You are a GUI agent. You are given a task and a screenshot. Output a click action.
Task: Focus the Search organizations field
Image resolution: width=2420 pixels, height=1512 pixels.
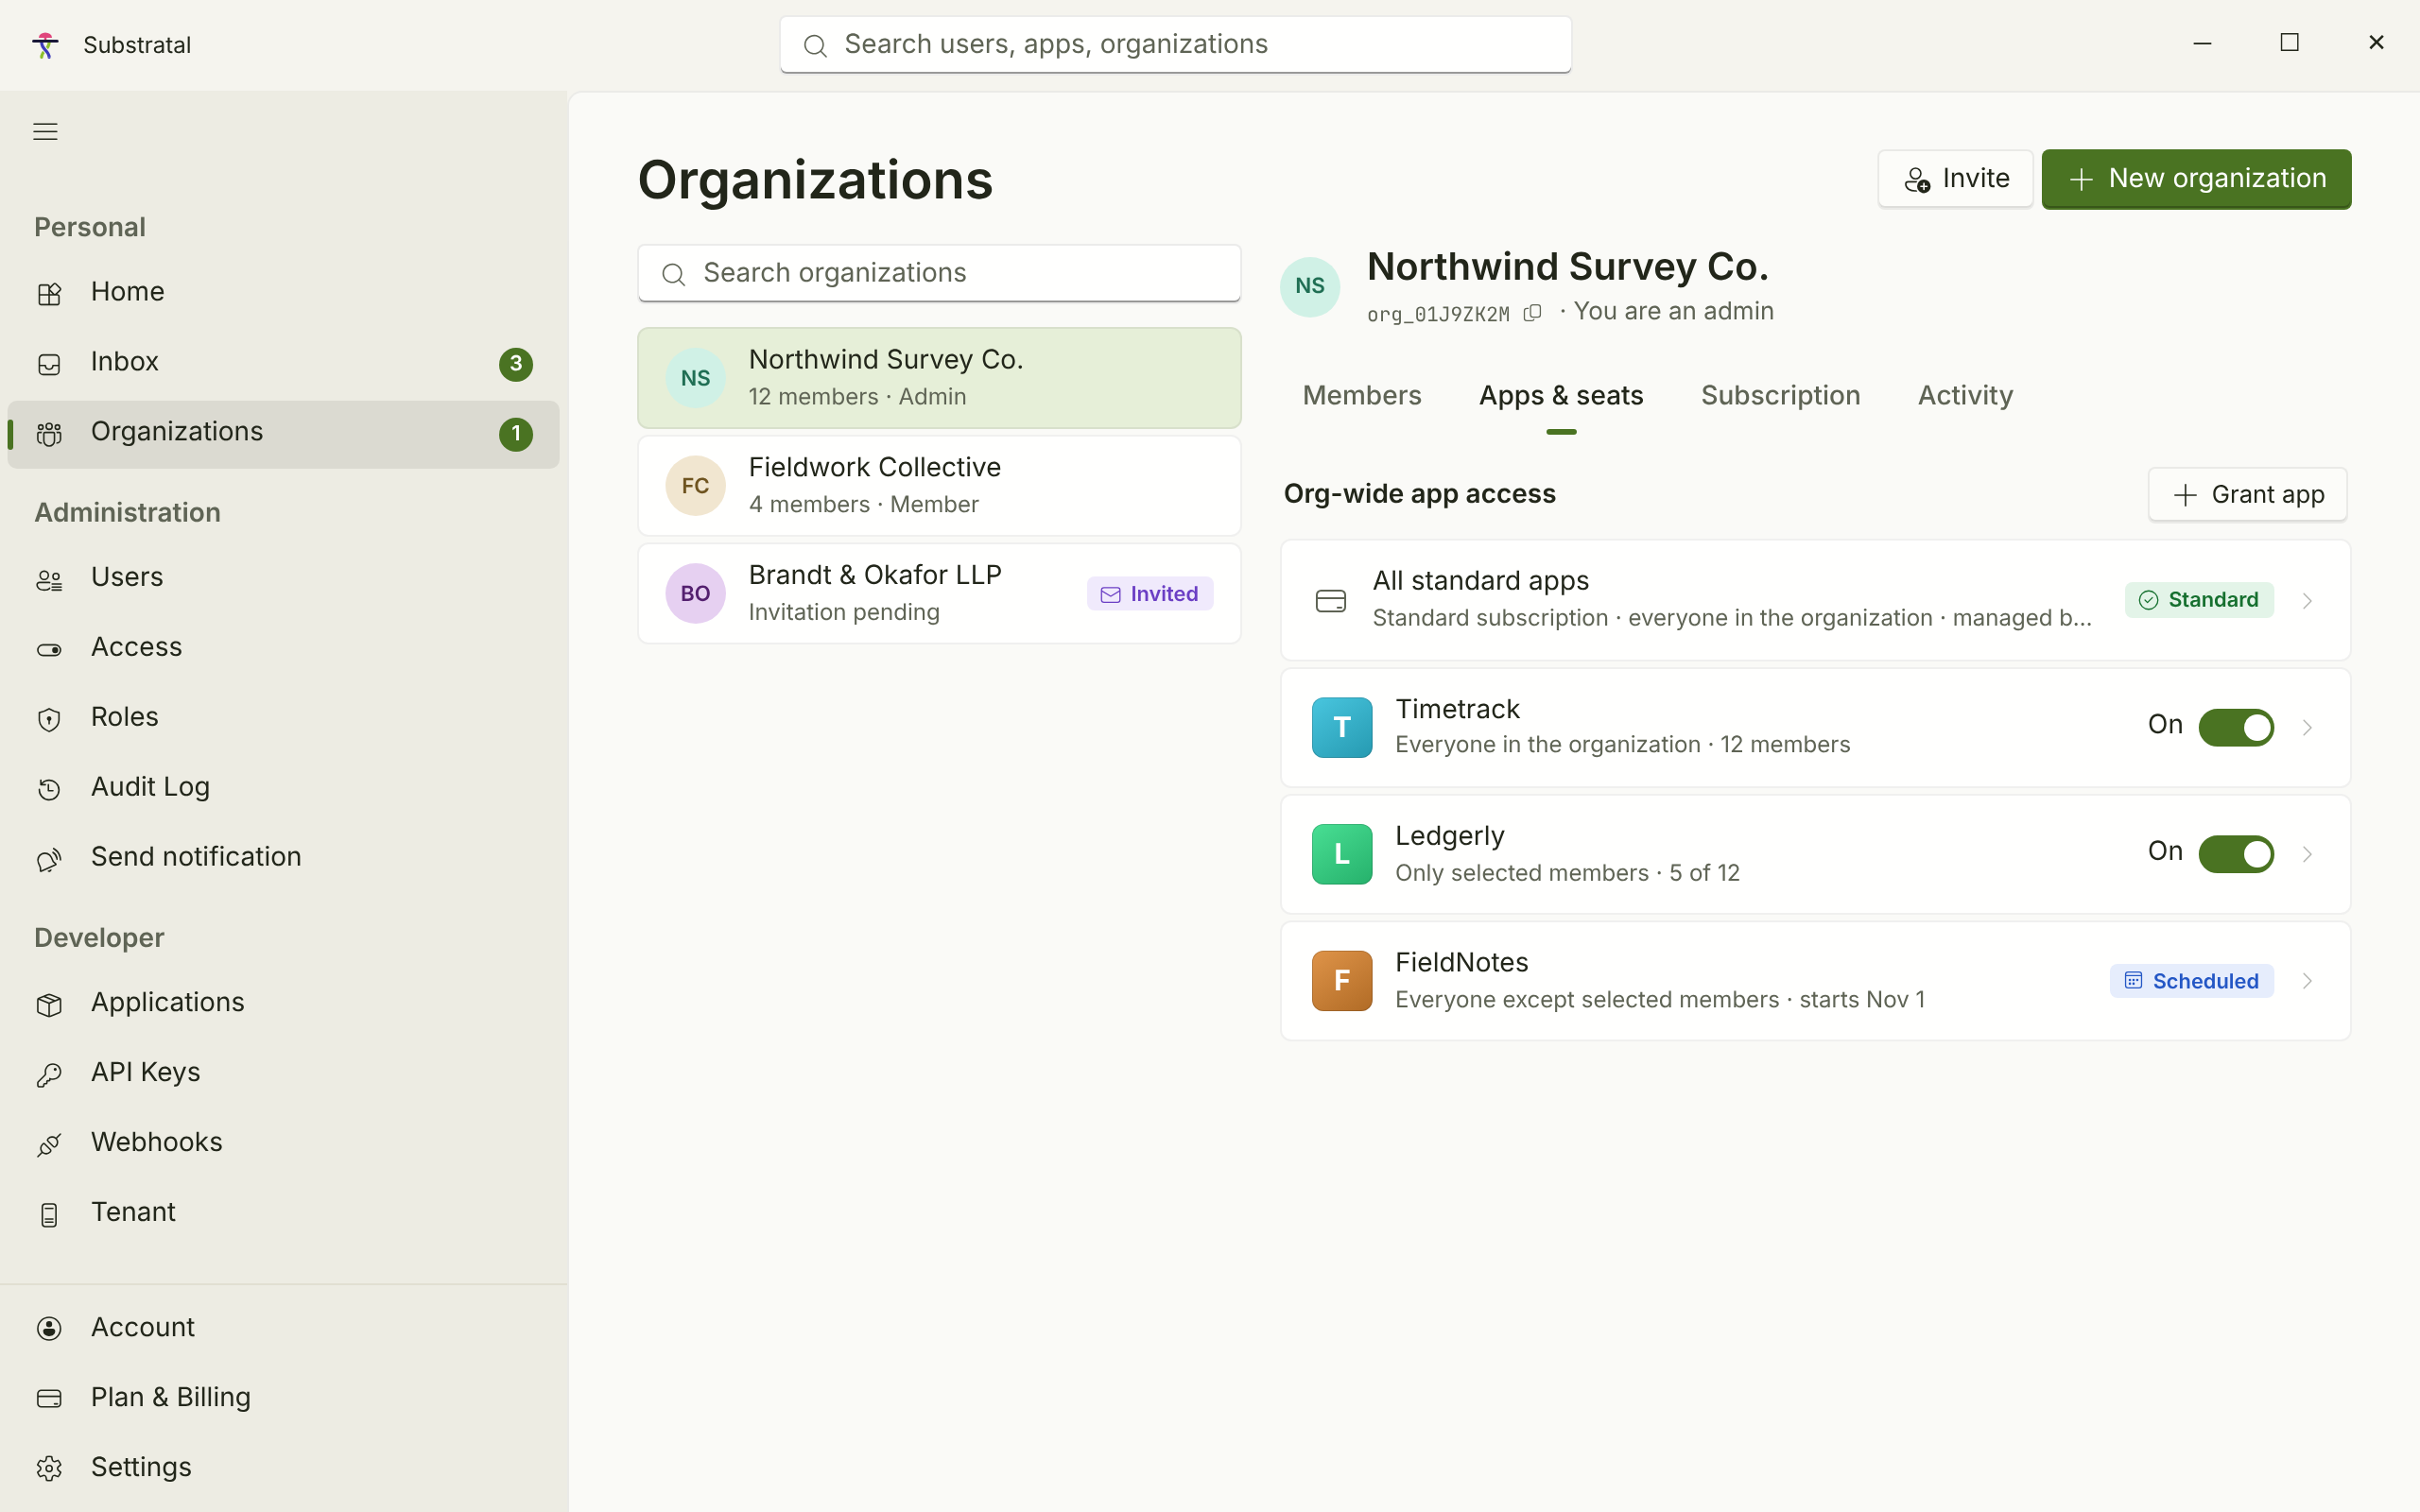[939, 273]
